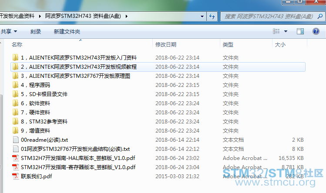Click folder icon of 9，增值资料
Screen dimensions: 326x193
(15, 131)
